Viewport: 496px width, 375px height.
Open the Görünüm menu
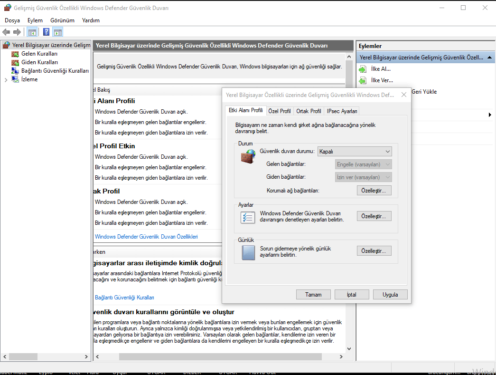tap(62, 20)
